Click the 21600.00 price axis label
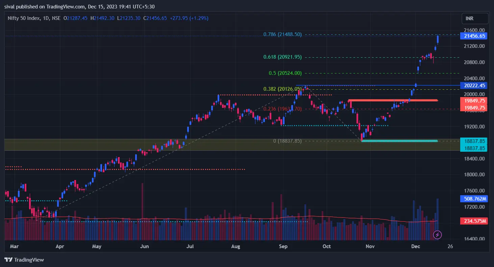Screen dimensions: 494x267 point(474,30)
